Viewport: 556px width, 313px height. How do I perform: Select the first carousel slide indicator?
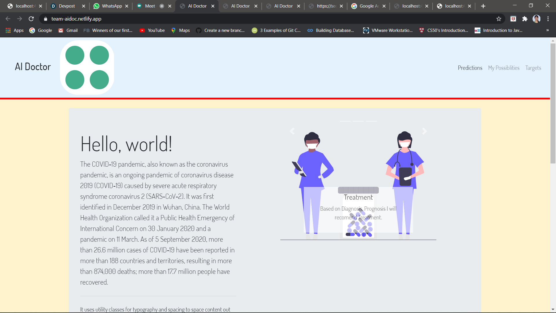(x=345, y=121)
